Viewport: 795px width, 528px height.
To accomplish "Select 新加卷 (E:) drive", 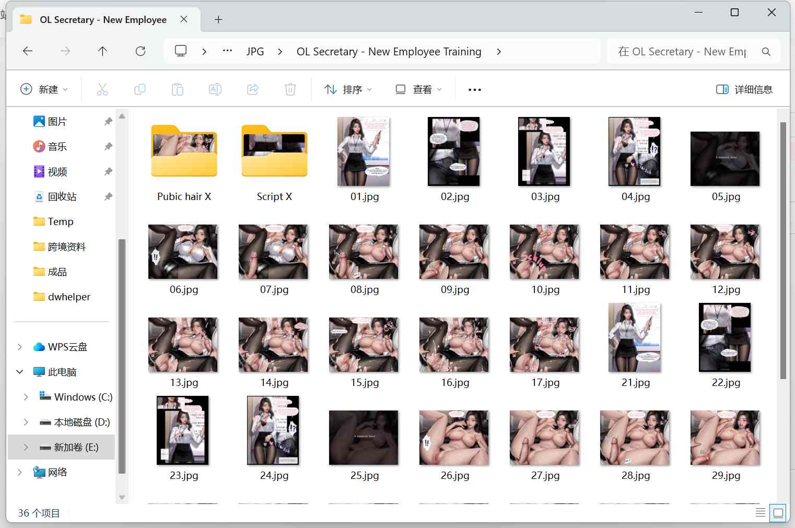I will [x=76, y=448].
